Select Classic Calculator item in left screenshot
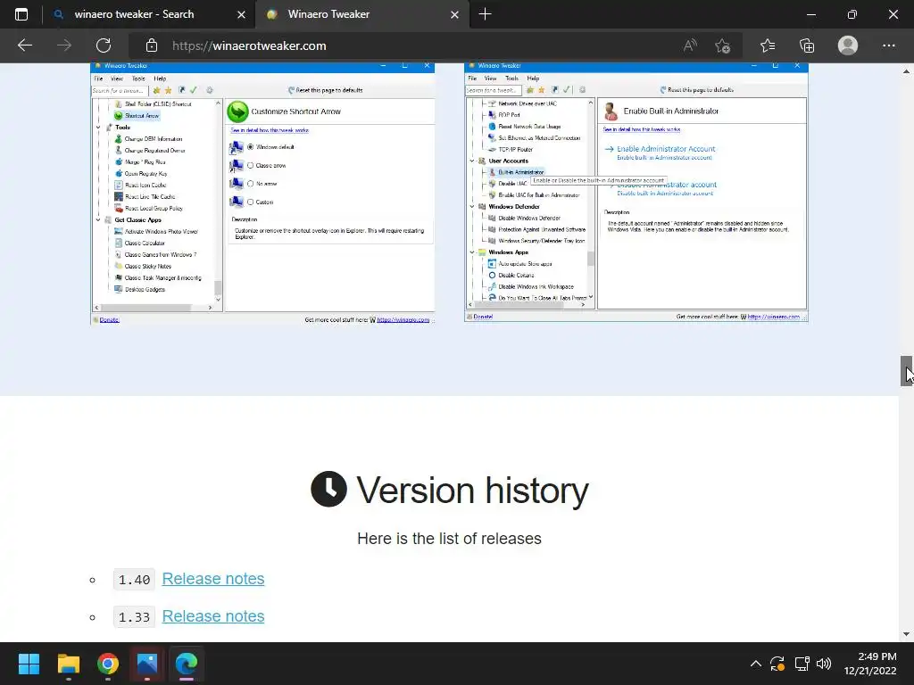Viewport: 914px width, 685px height. [139, 243]
